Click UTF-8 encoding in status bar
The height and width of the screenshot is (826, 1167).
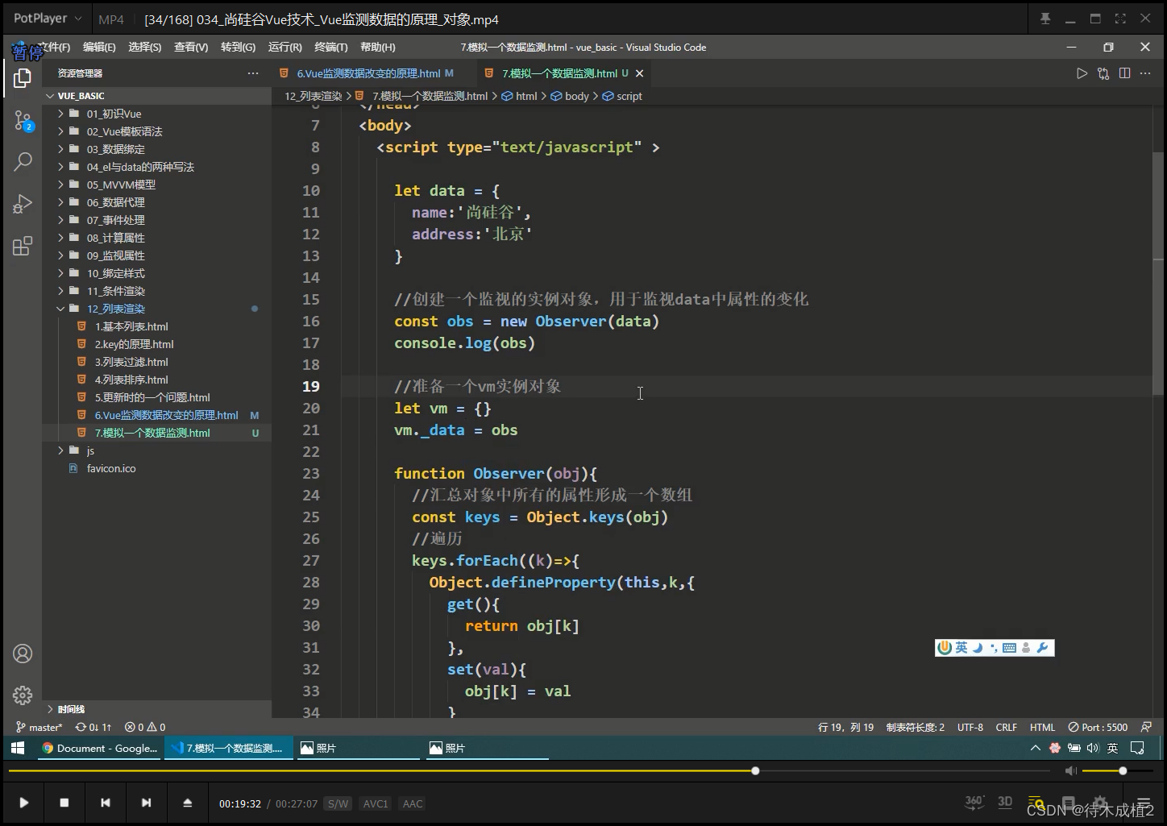point(970,727)
